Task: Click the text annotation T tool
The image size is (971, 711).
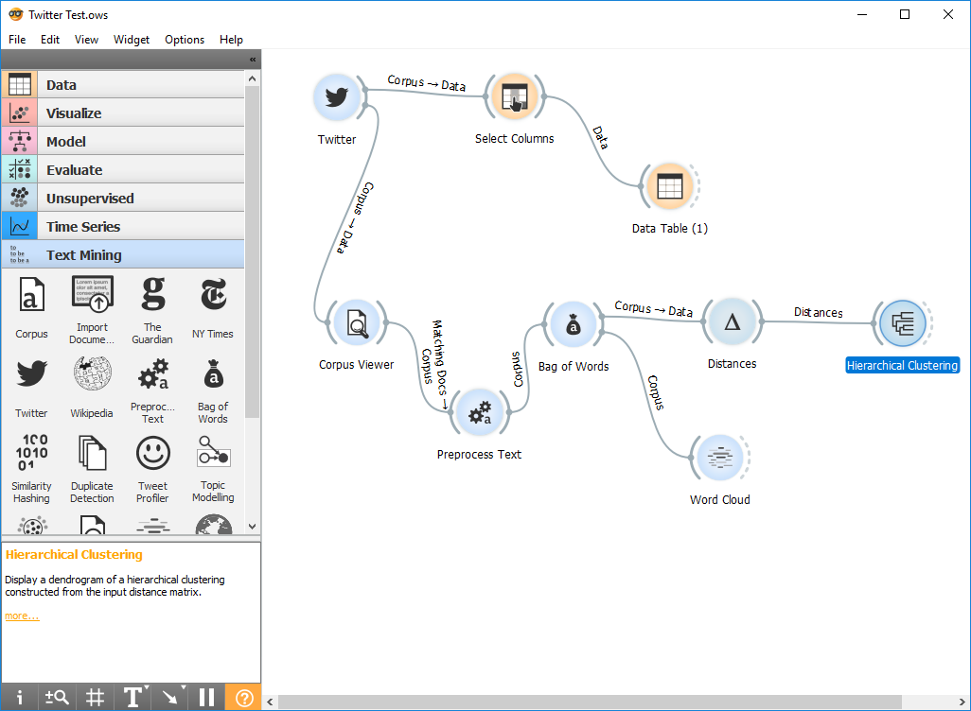Action: pyautogui.click(x=132, y=698)
